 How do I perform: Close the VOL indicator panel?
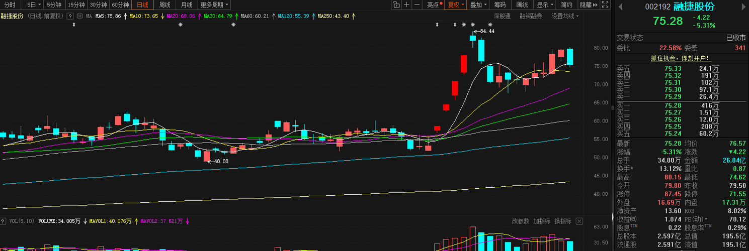pos(579,221)
